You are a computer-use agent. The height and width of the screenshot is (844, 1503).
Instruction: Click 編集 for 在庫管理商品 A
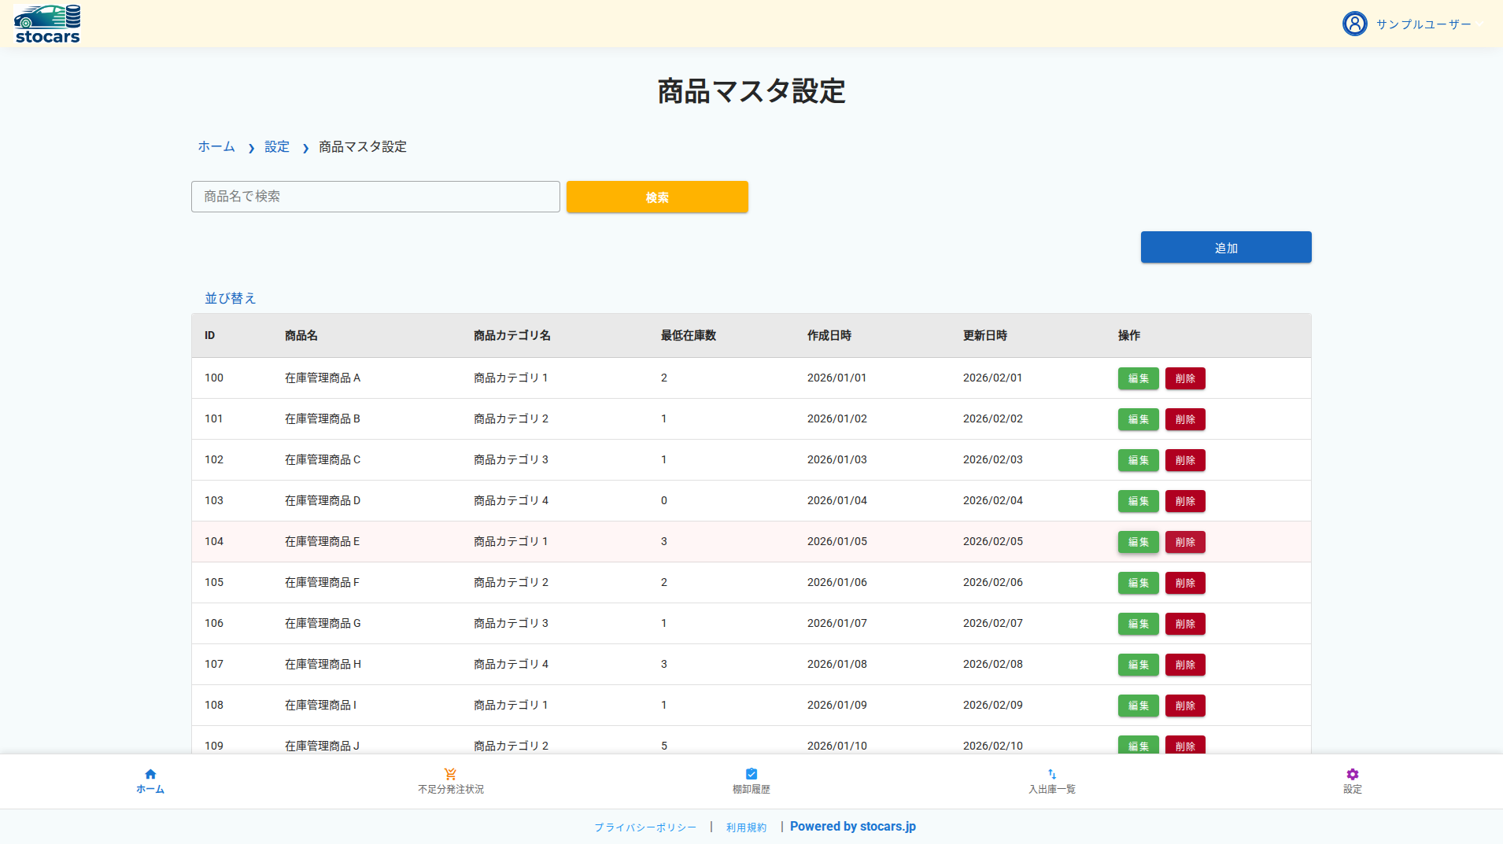tap(1138, 378)
